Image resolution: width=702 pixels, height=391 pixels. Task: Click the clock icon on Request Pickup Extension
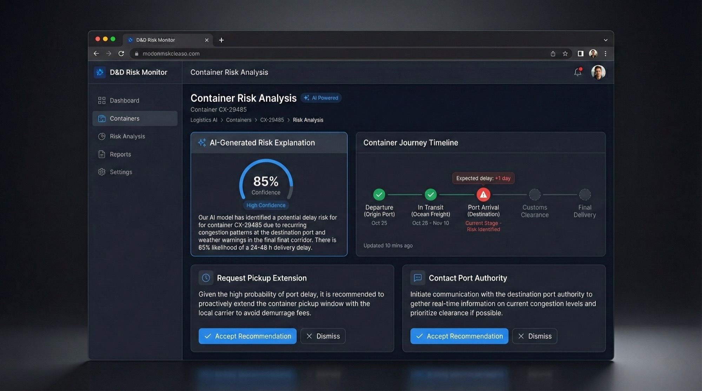(206, 277)
